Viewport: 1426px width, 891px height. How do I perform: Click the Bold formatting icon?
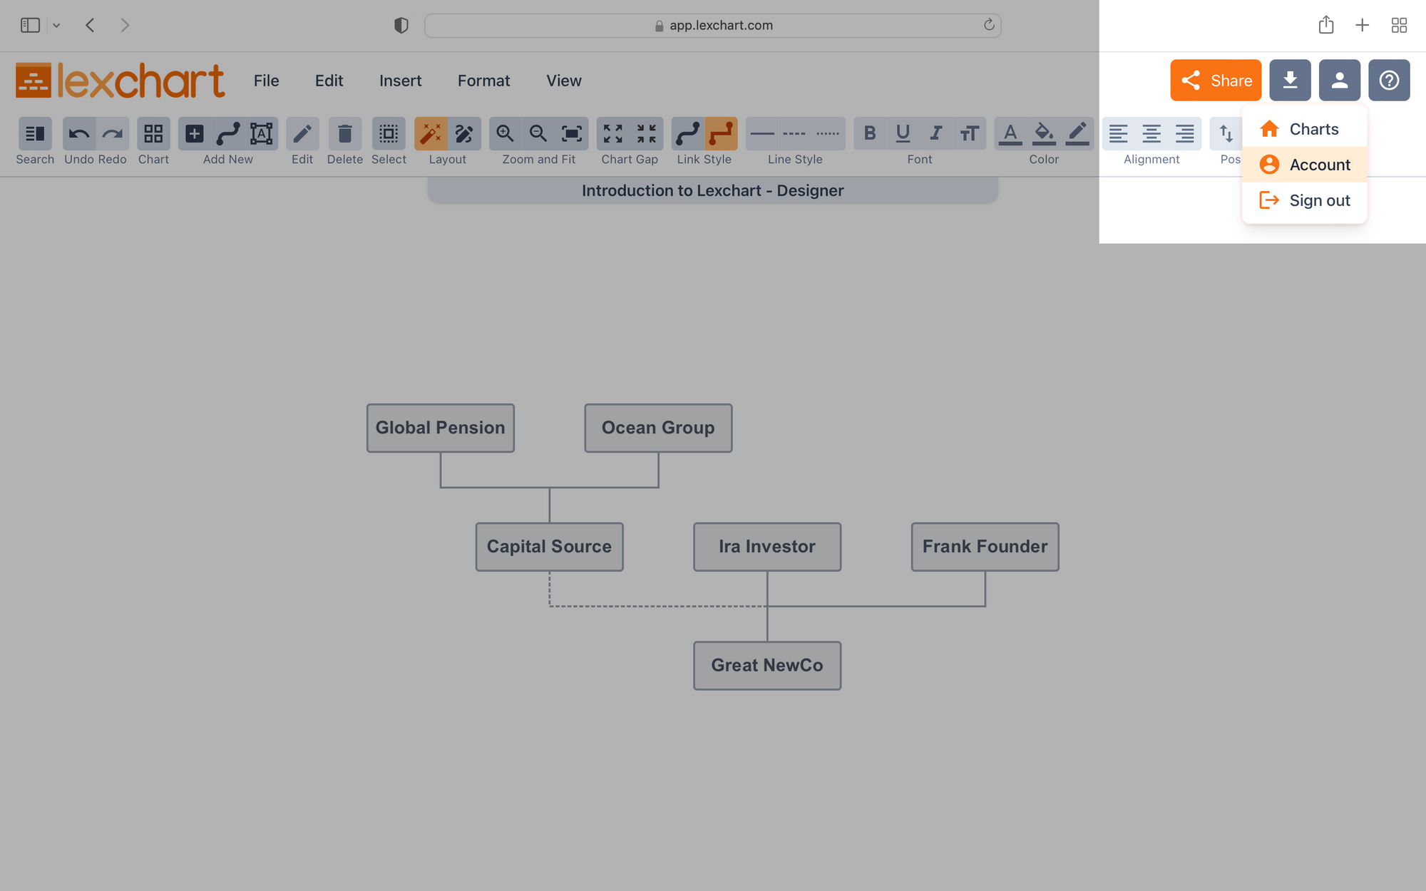tap(870, 133)
